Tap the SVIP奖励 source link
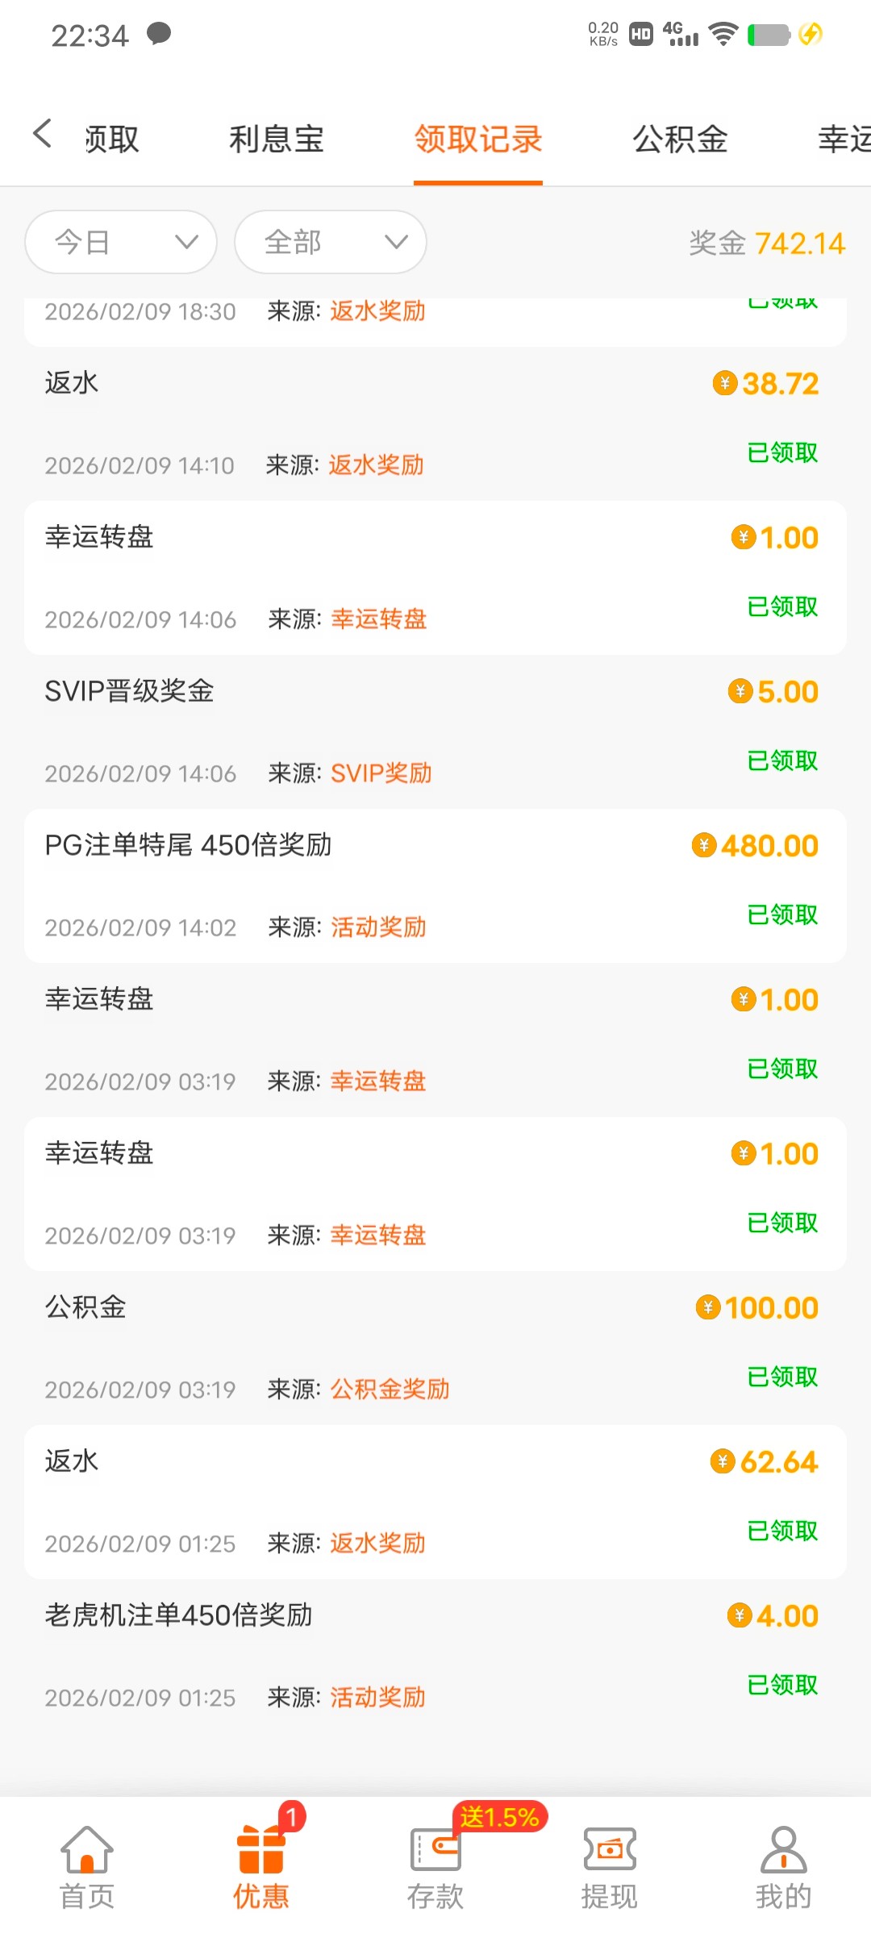This screenshot has width=871, height=1942. pos(381,773)
